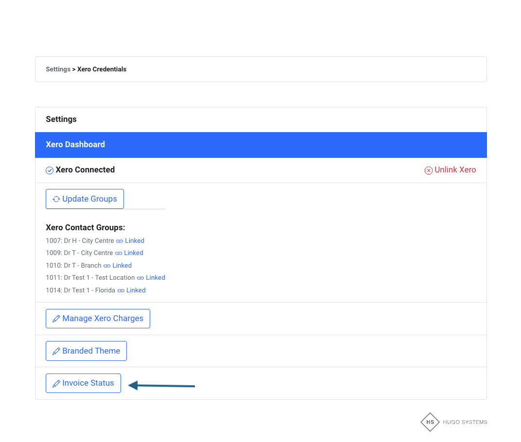The height and width of the screenshot is (442, 521).
Task: Click chain link icon beside 1007 Dr H
Action: pyautogui.click(x=120, y=241)
